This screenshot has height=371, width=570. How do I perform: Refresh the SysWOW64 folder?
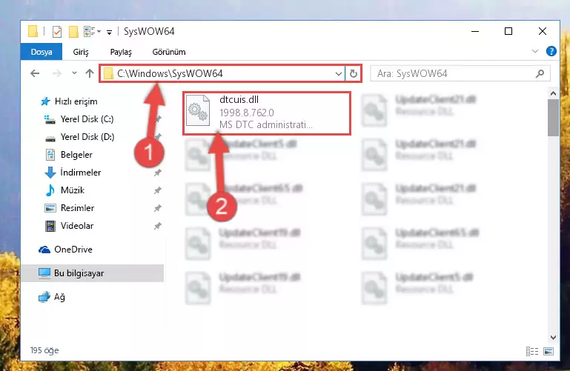pos(353,74)
